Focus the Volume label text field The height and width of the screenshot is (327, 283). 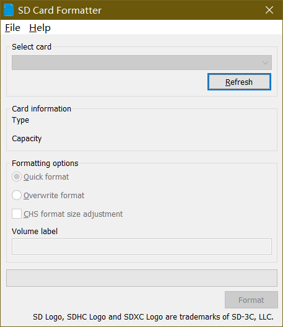[142, 246]
